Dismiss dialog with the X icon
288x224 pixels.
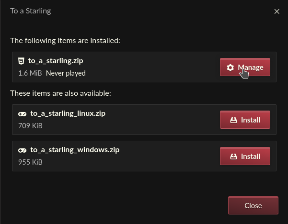click(277, 11)
